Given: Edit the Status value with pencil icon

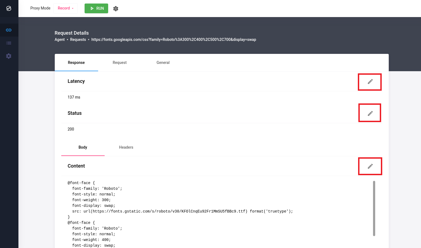Looking at the screenshot, I should pyautogui.click(x=370, y=113).
